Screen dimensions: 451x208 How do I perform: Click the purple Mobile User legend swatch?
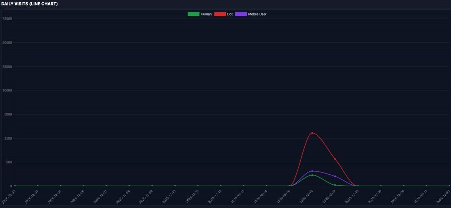(241, 14)
